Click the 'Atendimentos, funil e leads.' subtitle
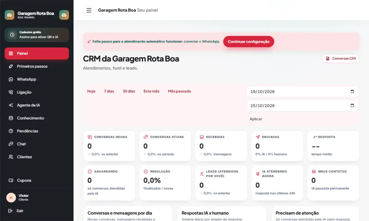 tap(110, 68)
